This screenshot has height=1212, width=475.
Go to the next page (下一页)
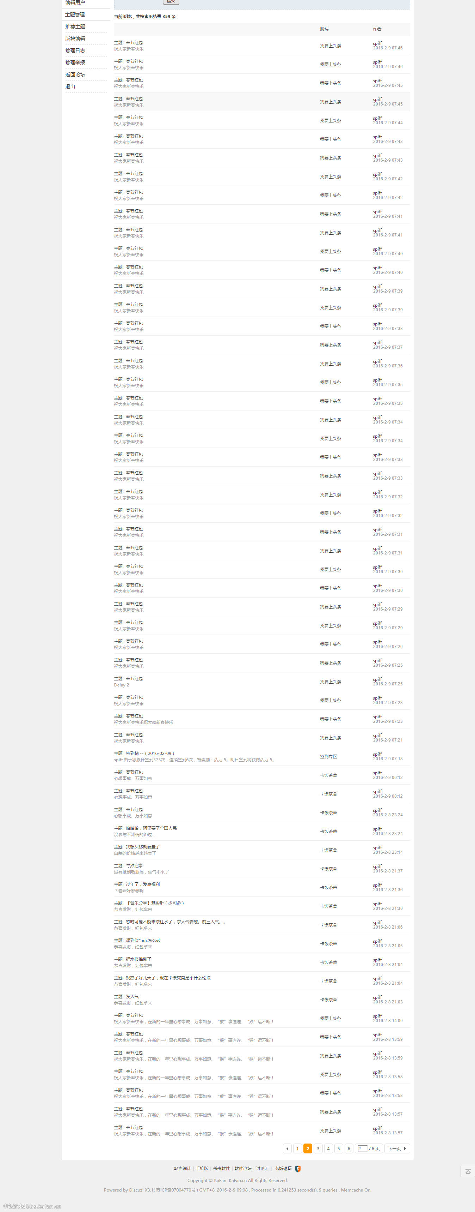[x=397, y=1148]
